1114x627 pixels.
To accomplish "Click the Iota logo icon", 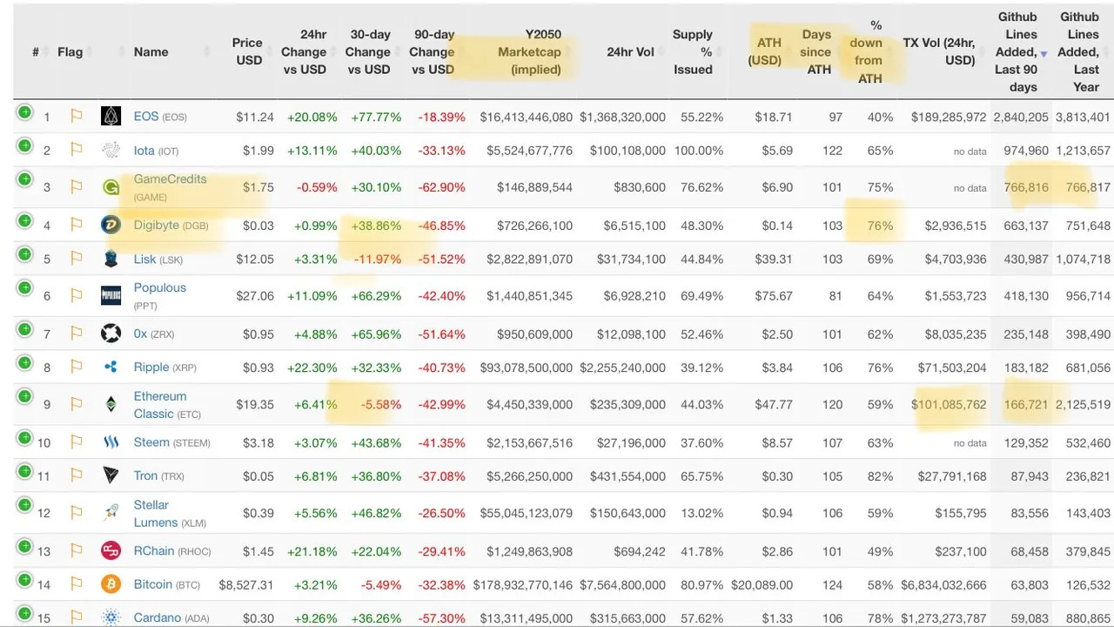I will pos(111,150).
